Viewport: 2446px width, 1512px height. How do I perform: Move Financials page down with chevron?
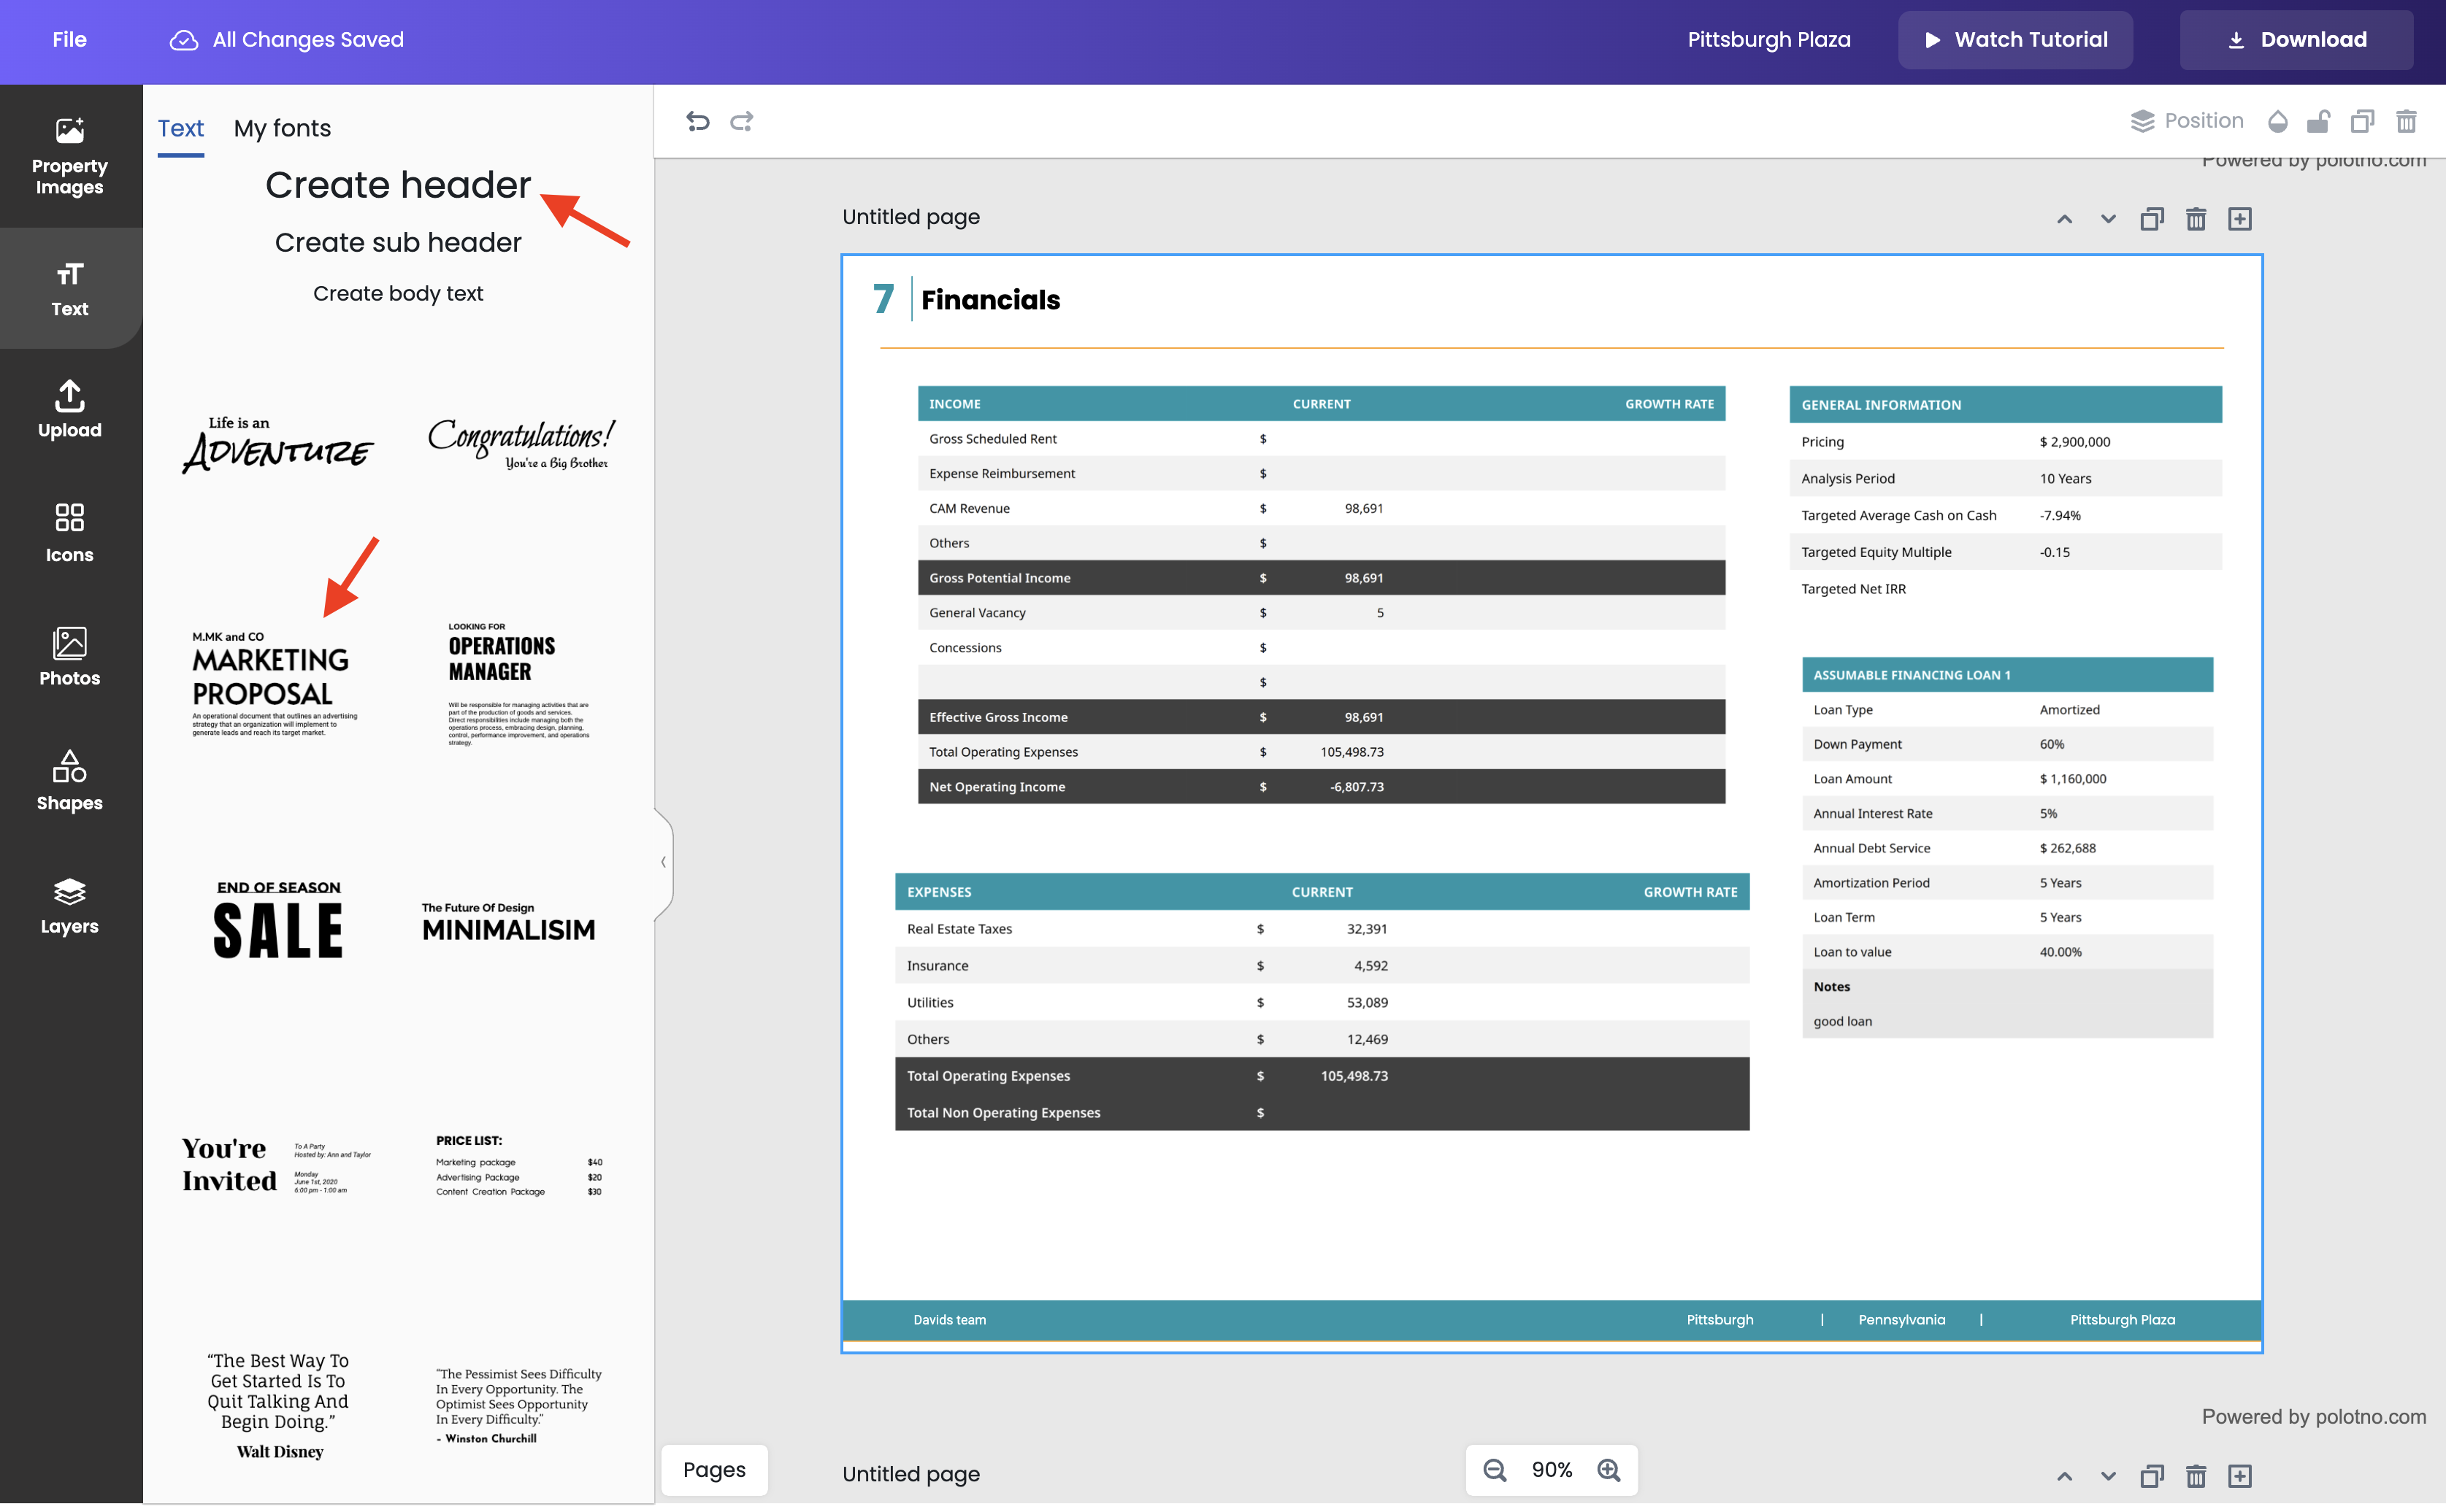(x=2108, y=219)
